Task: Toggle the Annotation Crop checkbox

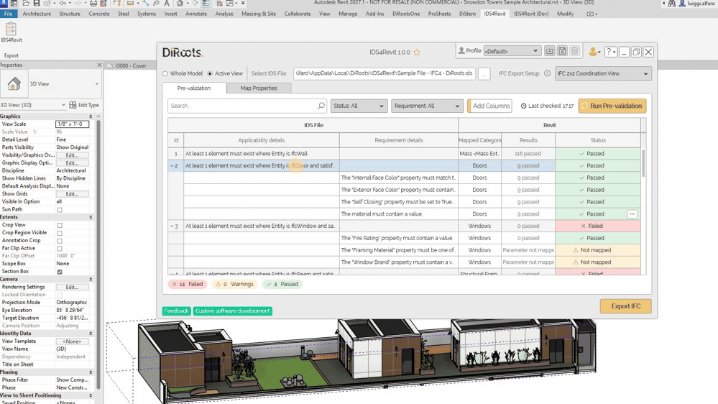Action: pos(60,241)
